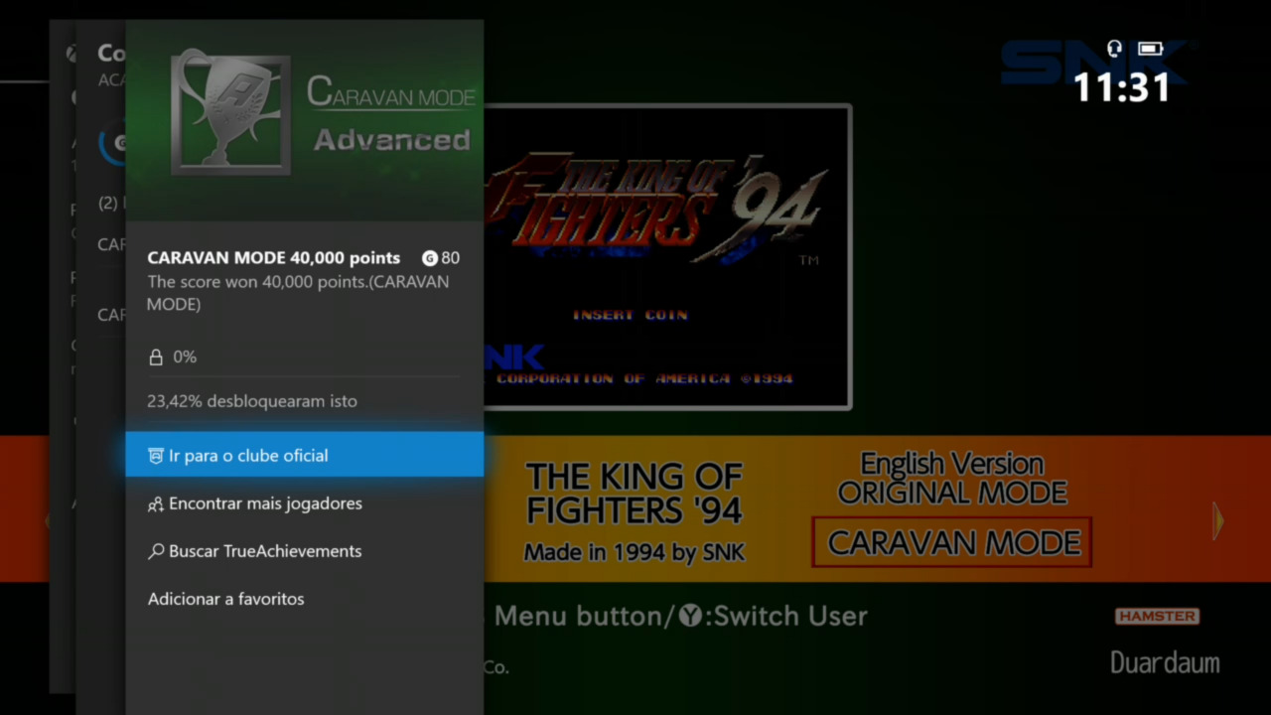
Task: Click the find players people icon
Action: click(x=156, y=504)
